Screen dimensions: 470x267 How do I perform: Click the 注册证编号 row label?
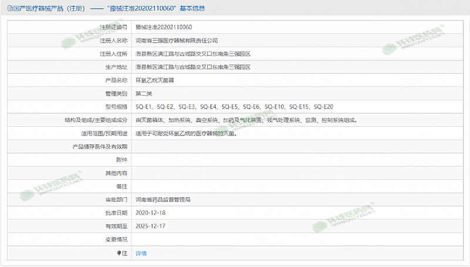112,27
